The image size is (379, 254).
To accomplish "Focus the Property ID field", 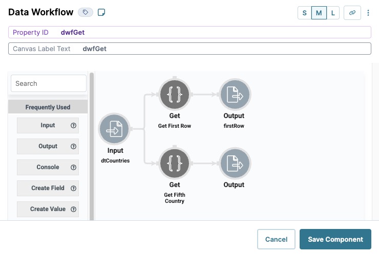I will coord(189,32).
